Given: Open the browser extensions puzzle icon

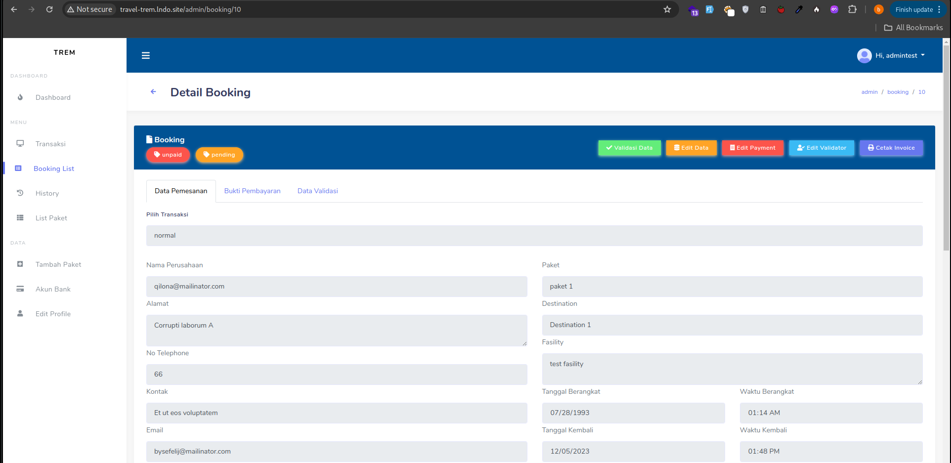Looking at the screenshot, I should (x=852, y=9).
